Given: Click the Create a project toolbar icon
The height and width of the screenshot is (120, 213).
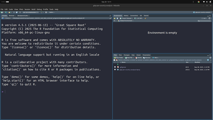Looking at the screenshot, I should (x=6, y=12).
